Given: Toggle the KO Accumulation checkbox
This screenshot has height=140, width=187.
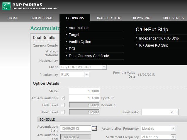Looking at the screenshot, I should pos(63,98).
